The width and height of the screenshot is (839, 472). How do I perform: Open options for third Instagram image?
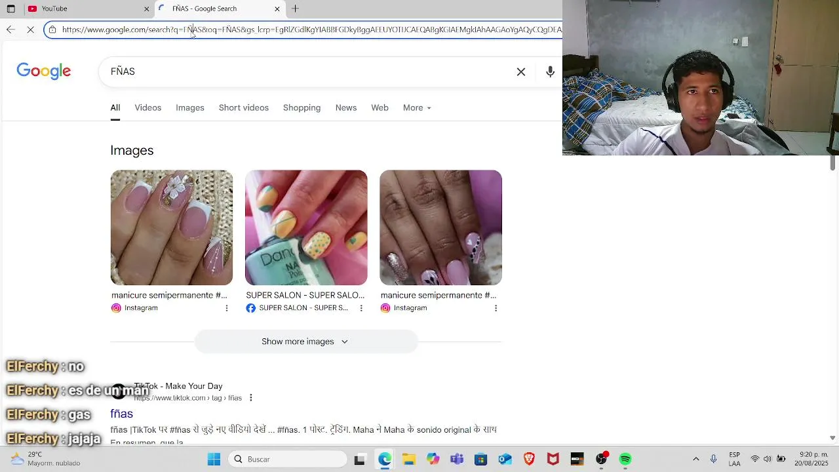click(x=496, y=308)
